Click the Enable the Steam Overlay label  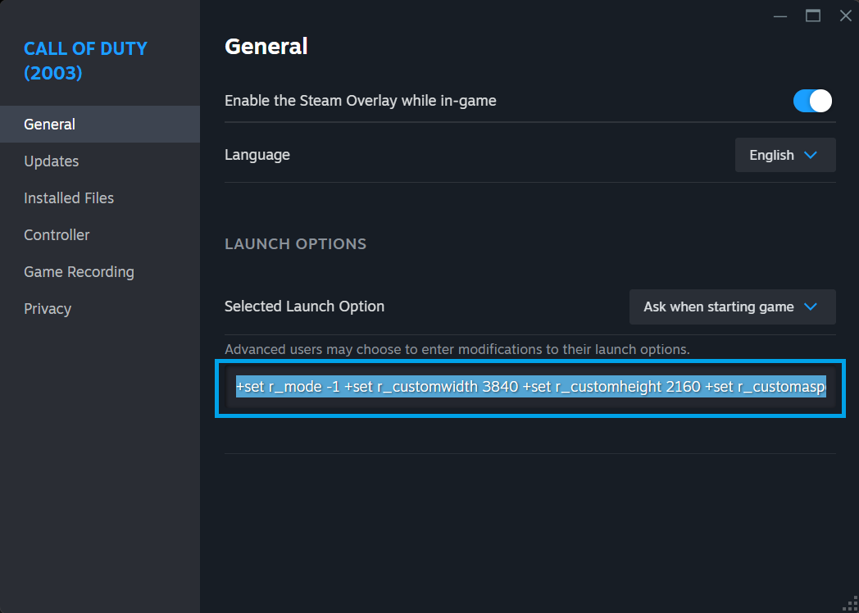(x=361, y=101)
